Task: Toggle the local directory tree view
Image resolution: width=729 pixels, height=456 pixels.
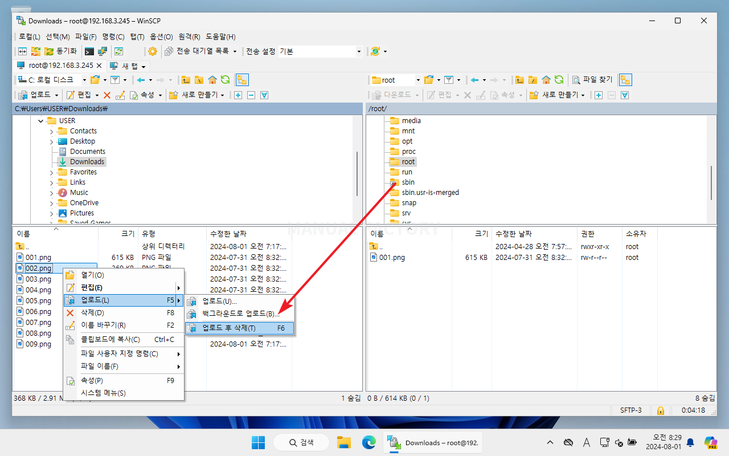Action: click(241, 80)
